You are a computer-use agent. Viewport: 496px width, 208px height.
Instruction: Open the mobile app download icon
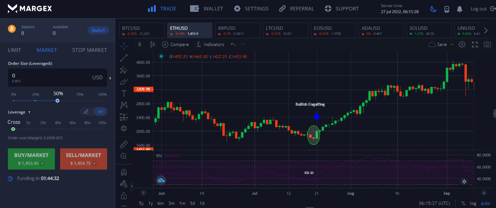point(446,9)
